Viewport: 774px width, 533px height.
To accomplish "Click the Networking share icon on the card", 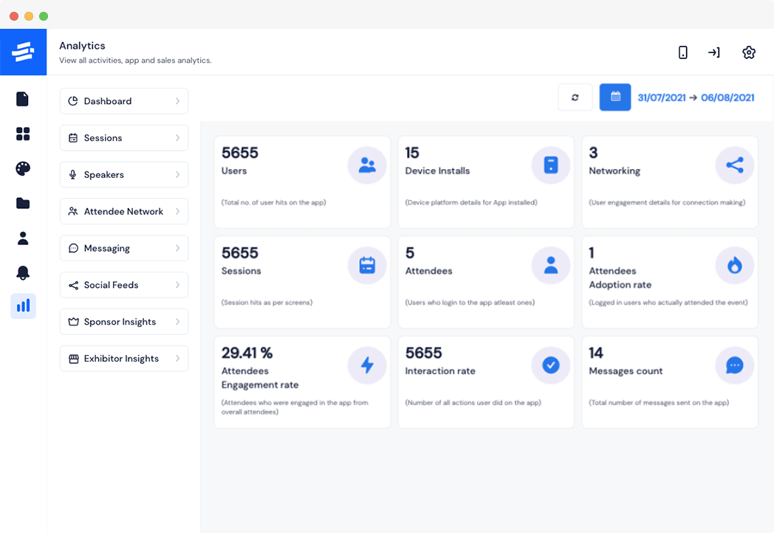I will point(734,165).
